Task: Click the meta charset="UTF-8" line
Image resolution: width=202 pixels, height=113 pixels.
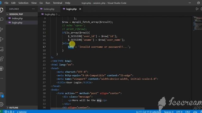Action: point(72,72)
